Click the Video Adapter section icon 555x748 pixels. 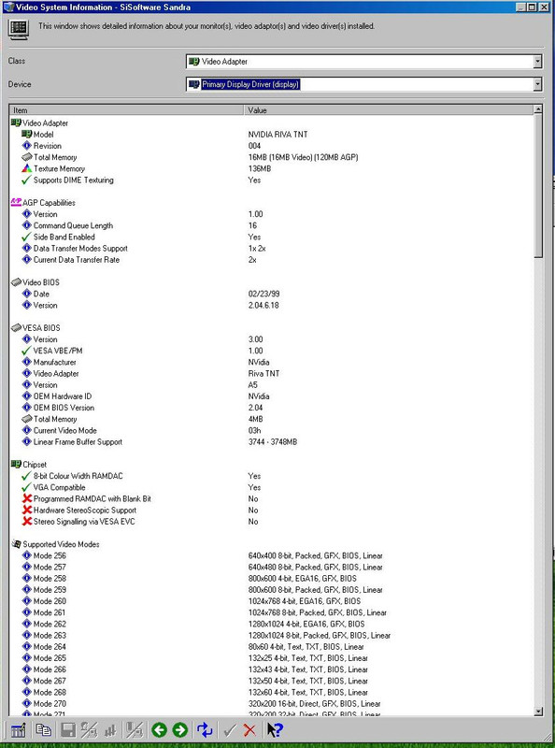click(x=16, y=122)
